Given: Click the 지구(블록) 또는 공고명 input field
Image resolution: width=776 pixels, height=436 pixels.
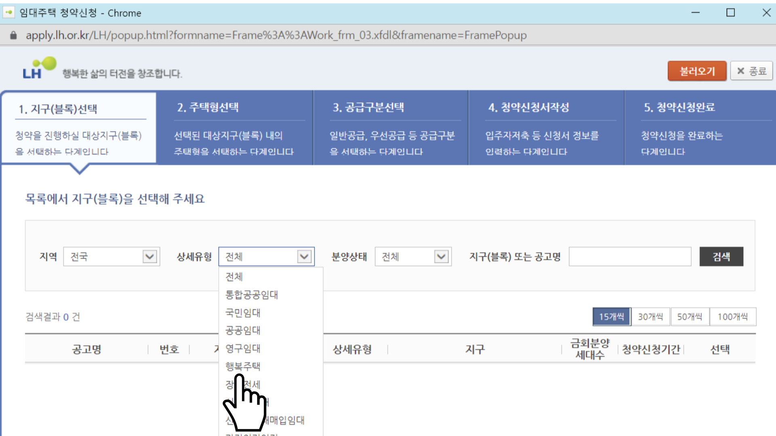Looking at the screenshot, I should (630, 256).
